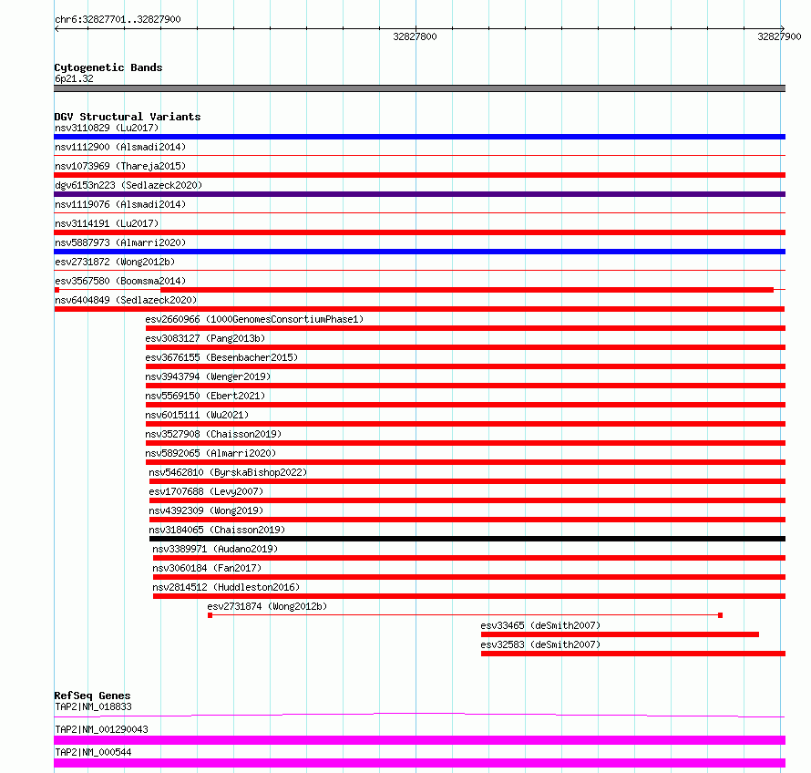
Task: Click the right arrow of the ruler
Action: pyautogui.click(x=782, y=29)
